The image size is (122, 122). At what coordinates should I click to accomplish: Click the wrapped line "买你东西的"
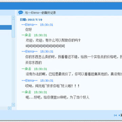click(34, 63)
